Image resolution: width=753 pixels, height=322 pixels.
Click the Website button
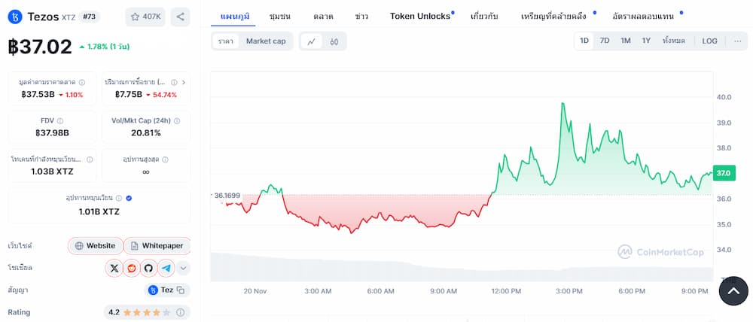tap(95, 246)
